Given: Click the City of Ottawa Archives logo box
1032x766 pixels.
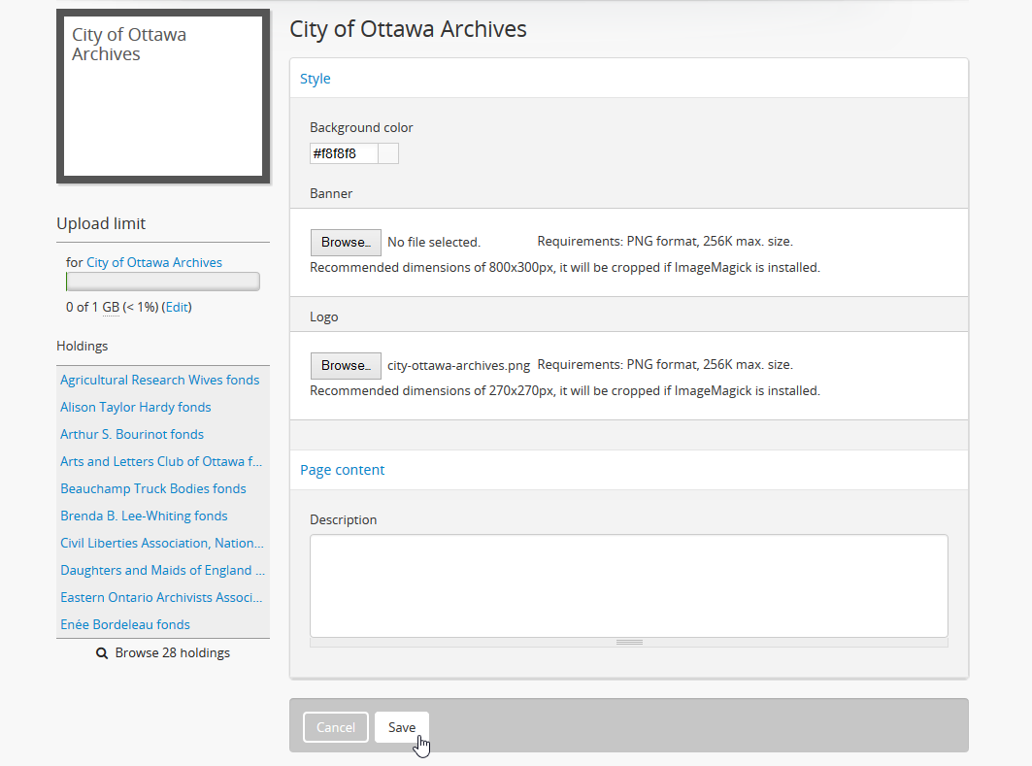Looking at the screenshot, I should coord(163,96).
